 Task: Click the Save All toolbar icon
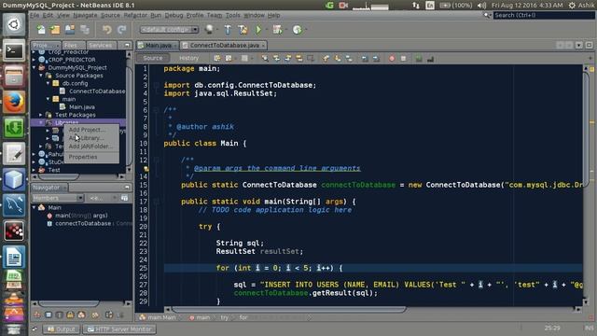point(85,29)
